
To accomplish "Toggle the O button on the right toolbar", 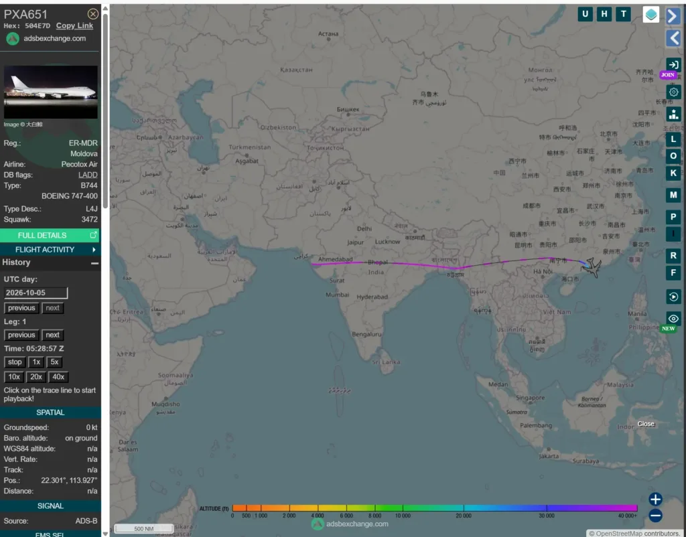I will click(x=673, y=156).
